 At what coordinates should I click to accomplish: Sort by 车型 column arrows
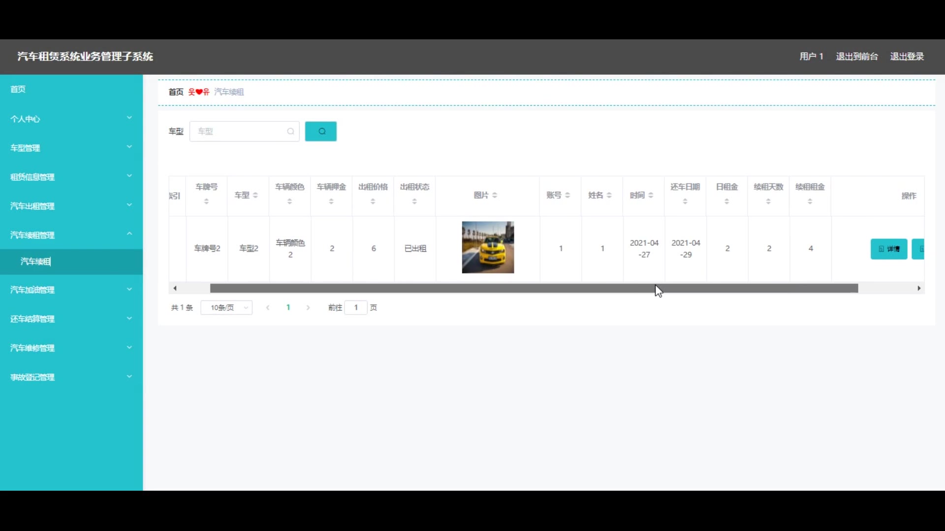(255, 196)
